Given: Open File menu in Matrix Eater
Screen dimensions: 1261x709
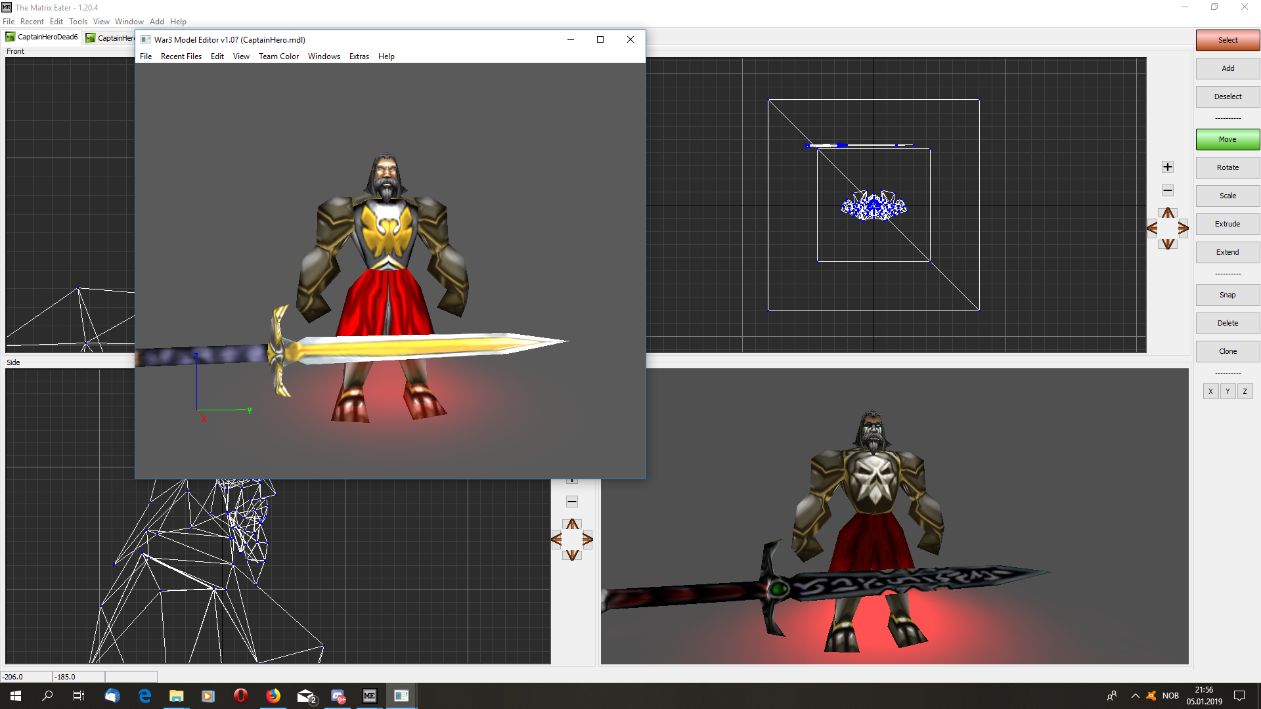Looking at the screenshot, I should pyautogui.click(x=9, y=22).
